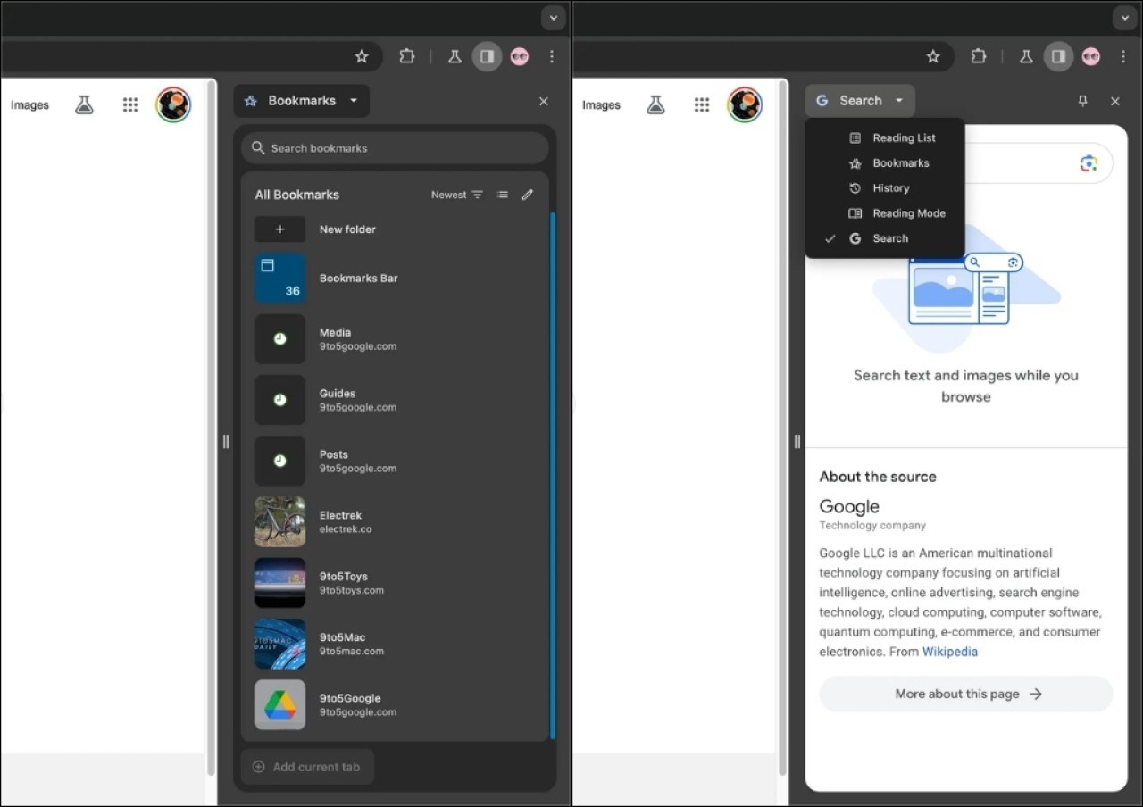The image size is (1143, 807).
Task: Open Extensions in the Bookmarks-panel window
Action: [407, 56]
